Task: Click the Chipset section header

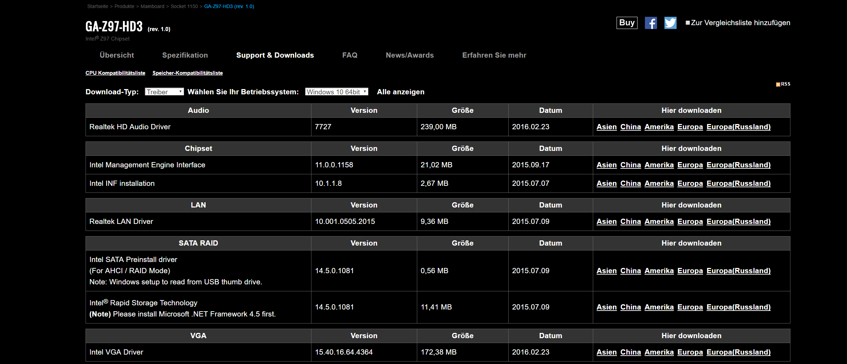Action: 198,148
